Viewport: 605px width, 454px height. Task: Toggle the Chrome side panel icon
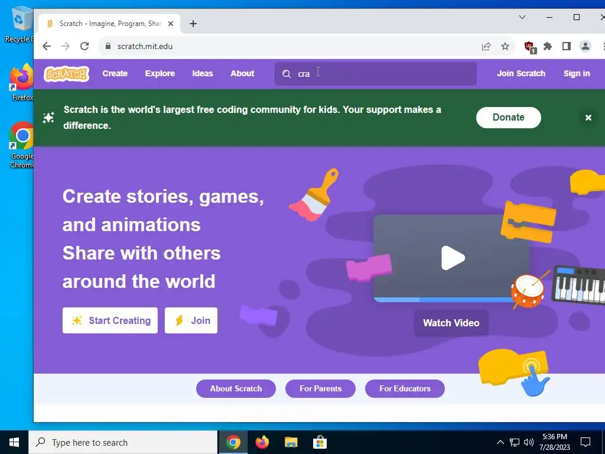(567, 46)
